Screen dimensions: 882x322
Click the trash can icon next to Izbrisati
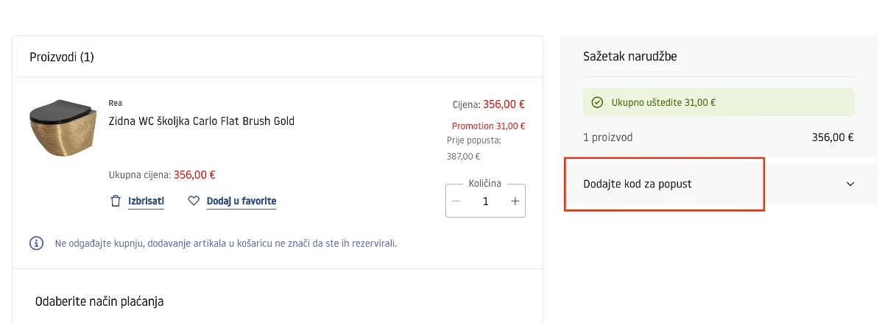[x=116, y=201]
